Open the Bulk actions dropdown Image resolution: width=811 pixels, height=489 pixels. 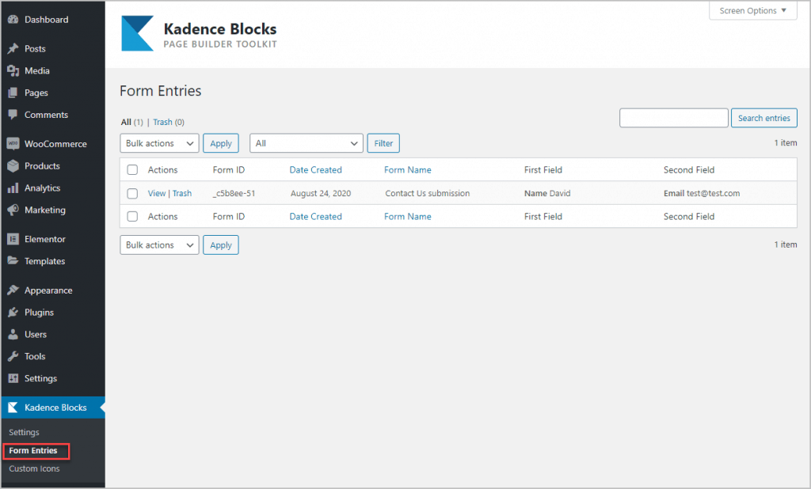pyautogui.click(x=158, y=143)
